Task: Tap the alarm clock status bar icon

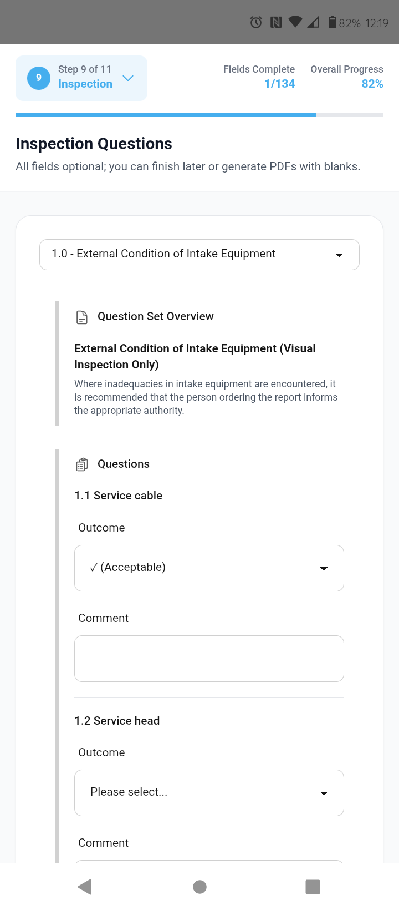Action: tap(255, 22)
